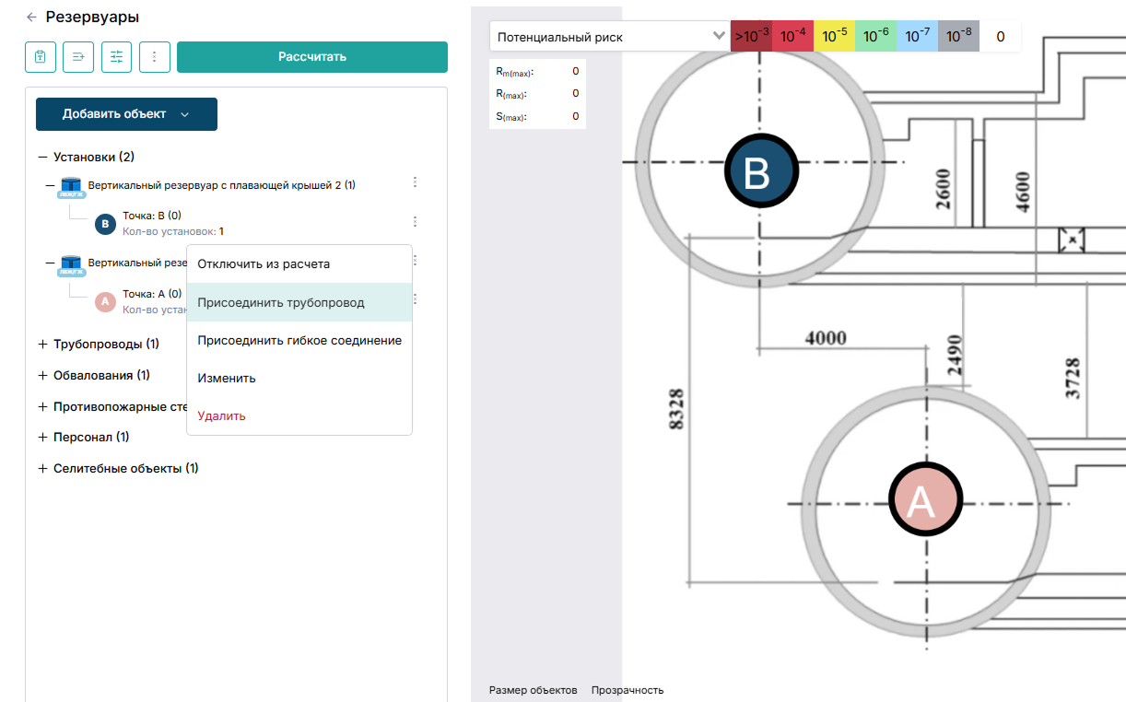
Task: Expand the Трубопроводы (1) group
Action: 42,344
